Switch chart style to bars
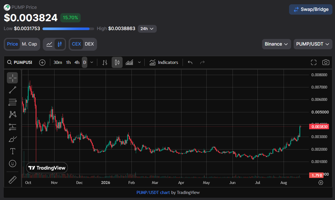The height and width of the screenshot is (200, 335). click(x=105, y=62)
